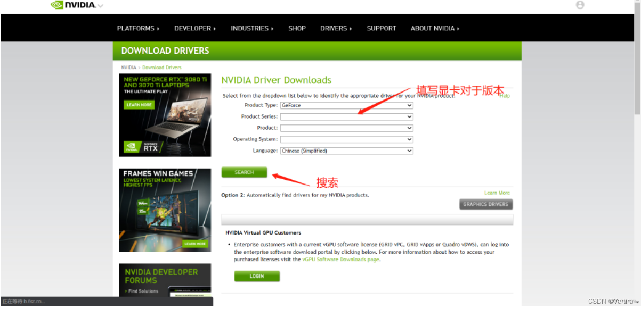
Task: Click LEARN MORE on Frames Win Games ad
Action: 195,244
